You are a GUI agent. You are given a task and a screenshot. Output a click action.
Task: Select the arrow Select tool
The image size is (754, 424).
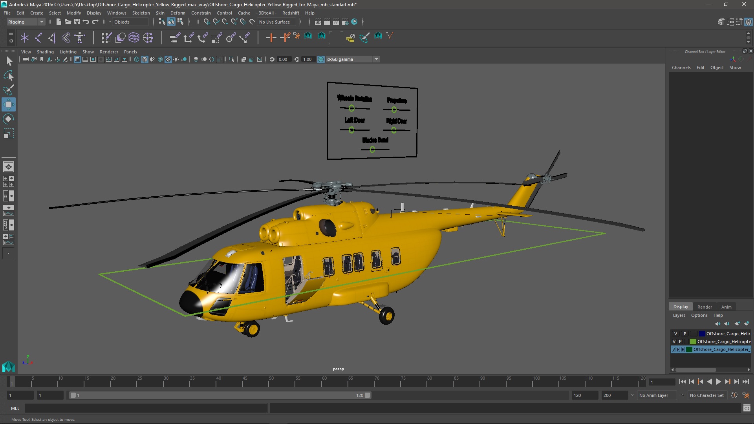coord(9,61)
